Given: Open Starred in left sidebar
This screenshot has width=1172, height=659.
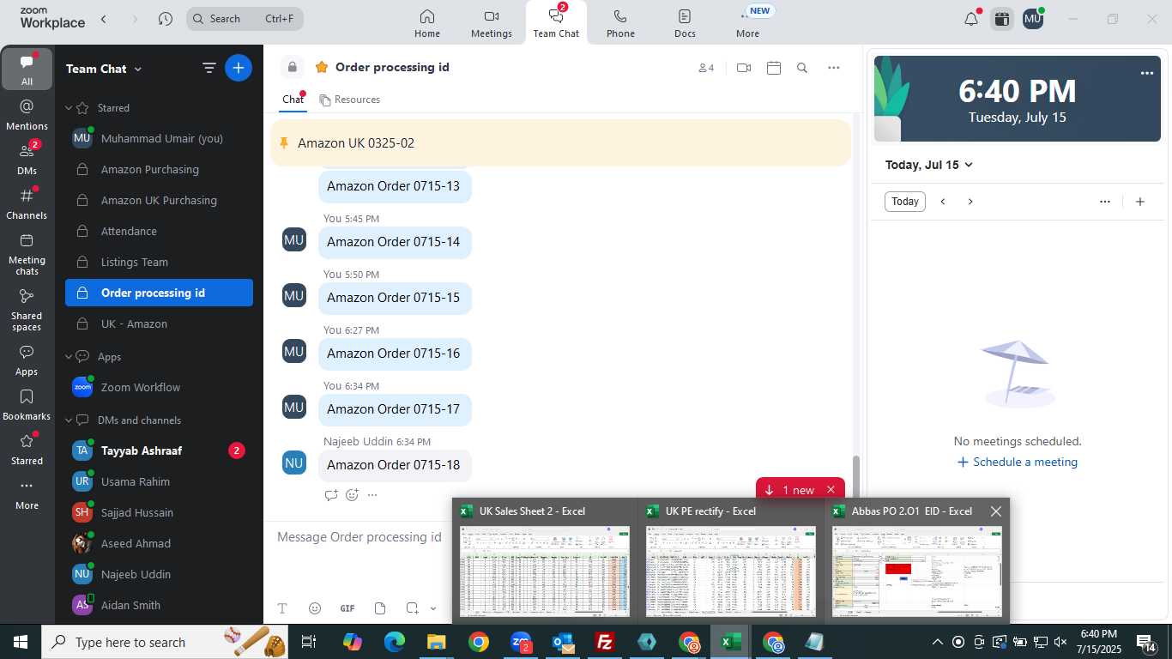Looking at the screenshot, I should tap(27, 450).
